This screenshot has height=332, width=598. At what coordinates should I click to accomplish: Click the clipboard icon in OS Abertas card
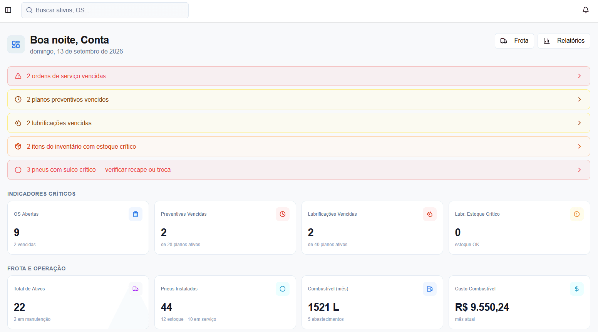click(x=136, y=214)
